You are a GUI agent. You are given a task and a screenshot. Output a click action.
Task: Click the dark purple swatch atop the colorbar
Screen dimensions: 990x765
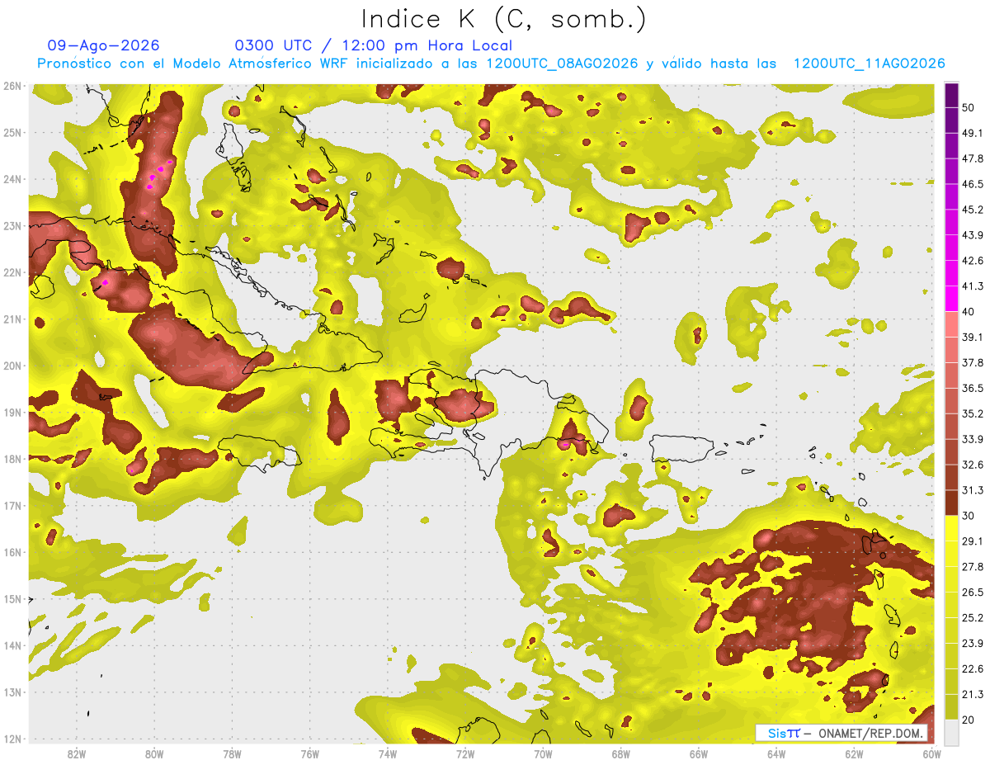click(x=951, y=95)
